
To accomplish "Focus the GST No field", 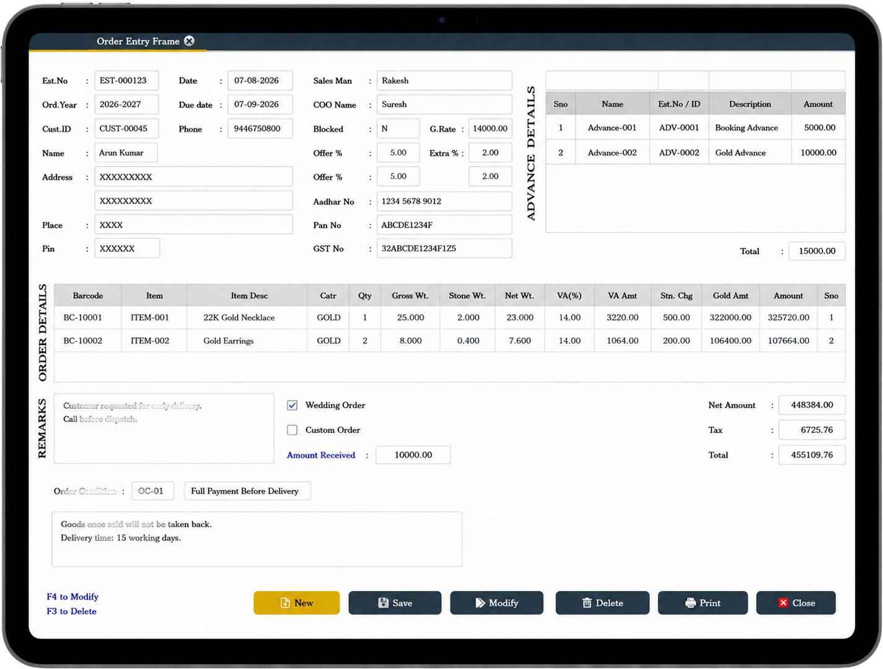I will click(444, 248).
